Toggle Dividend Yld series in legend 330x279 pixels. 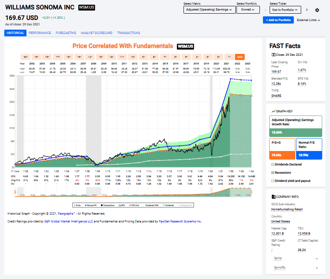pos(185,205)
